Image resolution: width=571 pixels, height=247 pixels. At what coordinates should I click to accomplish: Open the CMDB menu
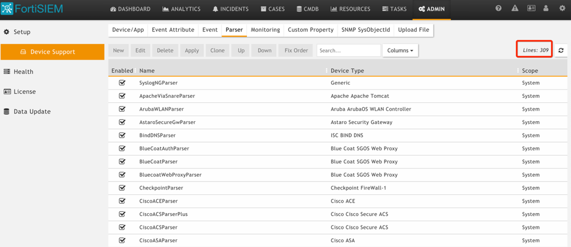[307, 9]
